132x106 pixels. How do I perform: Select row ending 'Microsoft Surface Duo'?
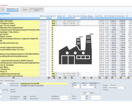20,43
